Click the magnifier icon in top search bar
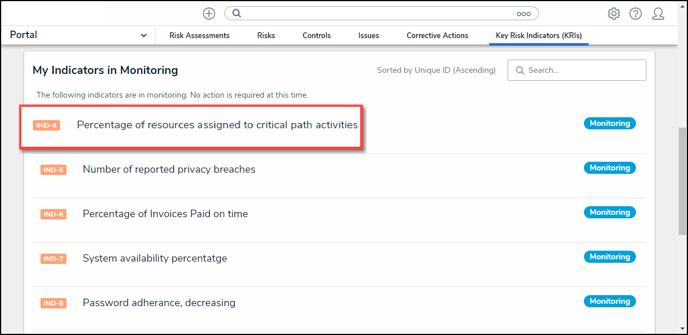Image resolution: width=688 pixels, height=335 pixels. click(236, 13)
